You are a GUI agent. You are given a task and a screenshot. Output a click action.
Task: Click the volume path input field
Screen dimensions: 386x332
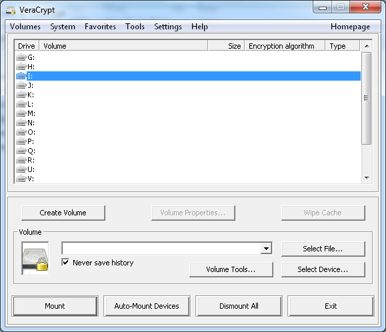pos(161,248)
